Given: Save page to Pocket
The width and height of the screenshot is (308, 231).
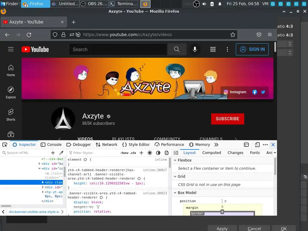Looking at the screenshot, I should click(259, 35).
